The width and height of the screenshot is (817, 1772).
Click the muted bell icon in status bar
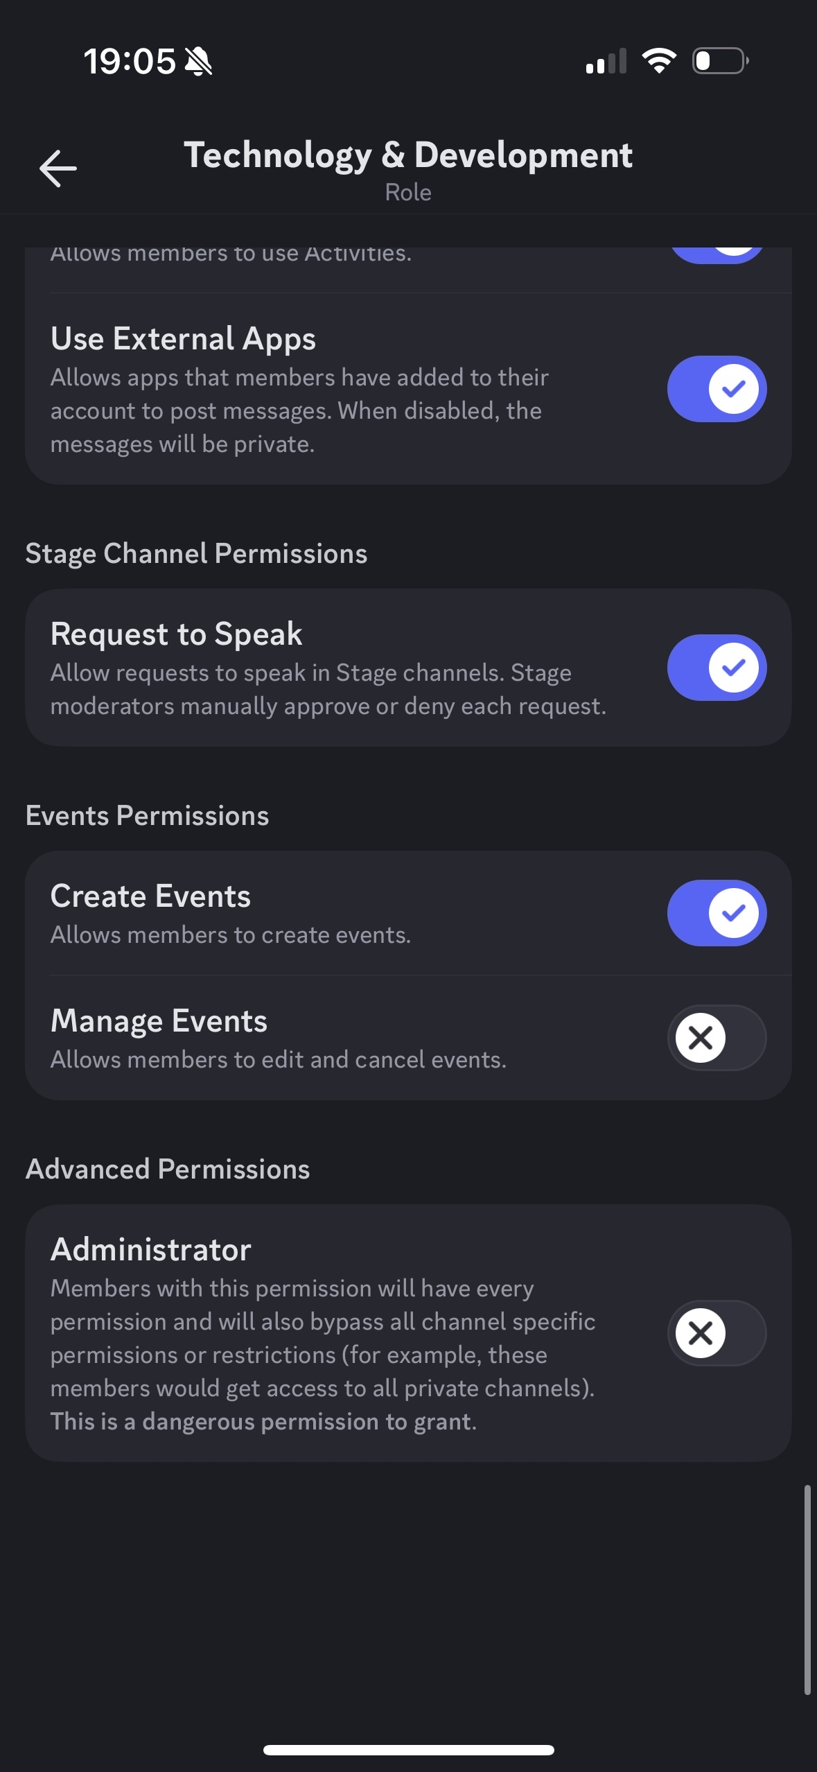[x=199, y=62]
